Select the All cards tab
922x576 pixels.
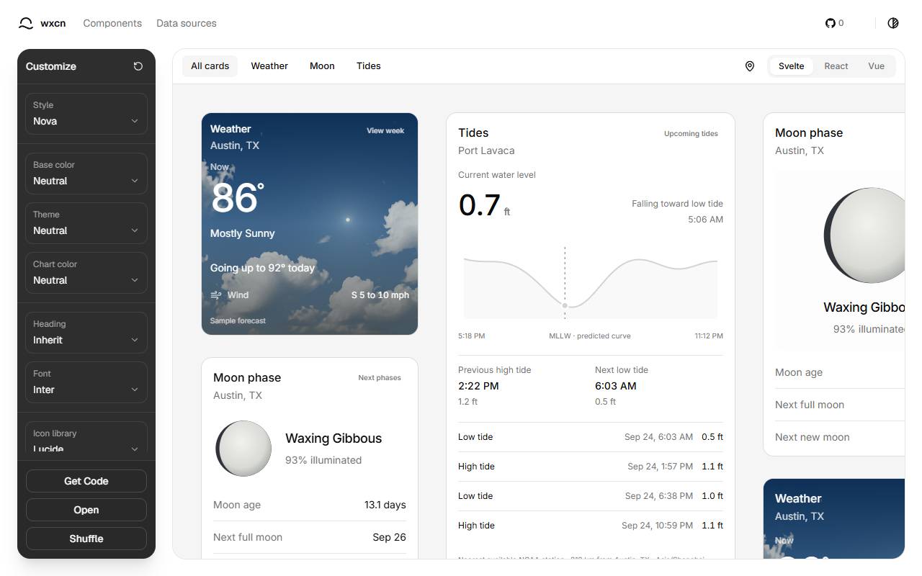210,66
